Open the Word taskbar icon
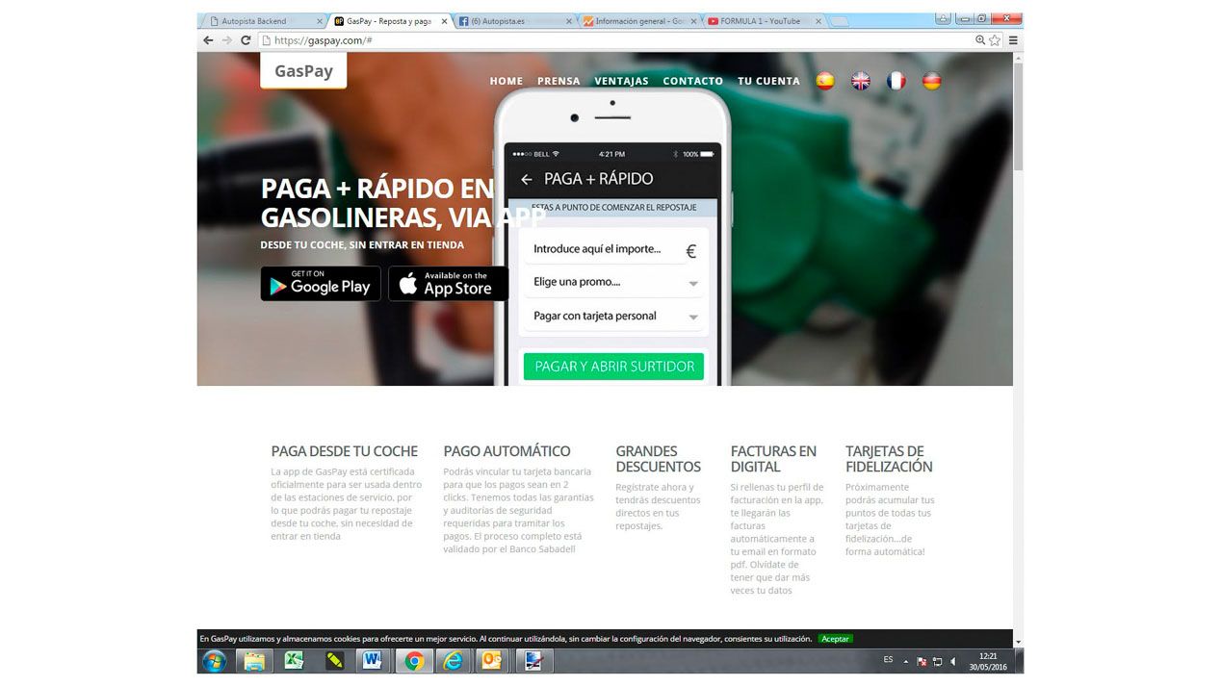The width and height of the screenshot is (1221, 686). point(373,661)
